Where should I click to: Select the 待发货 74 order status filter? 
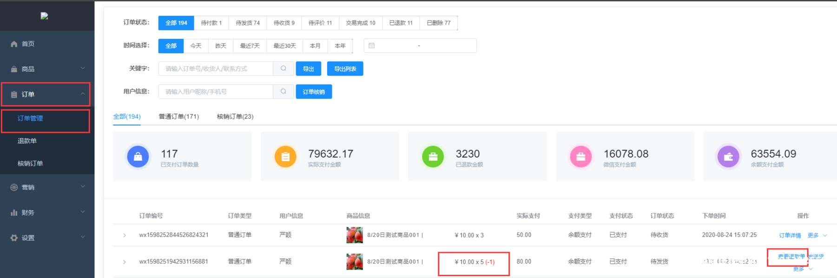pyautogui.click(x=248, y=23)
